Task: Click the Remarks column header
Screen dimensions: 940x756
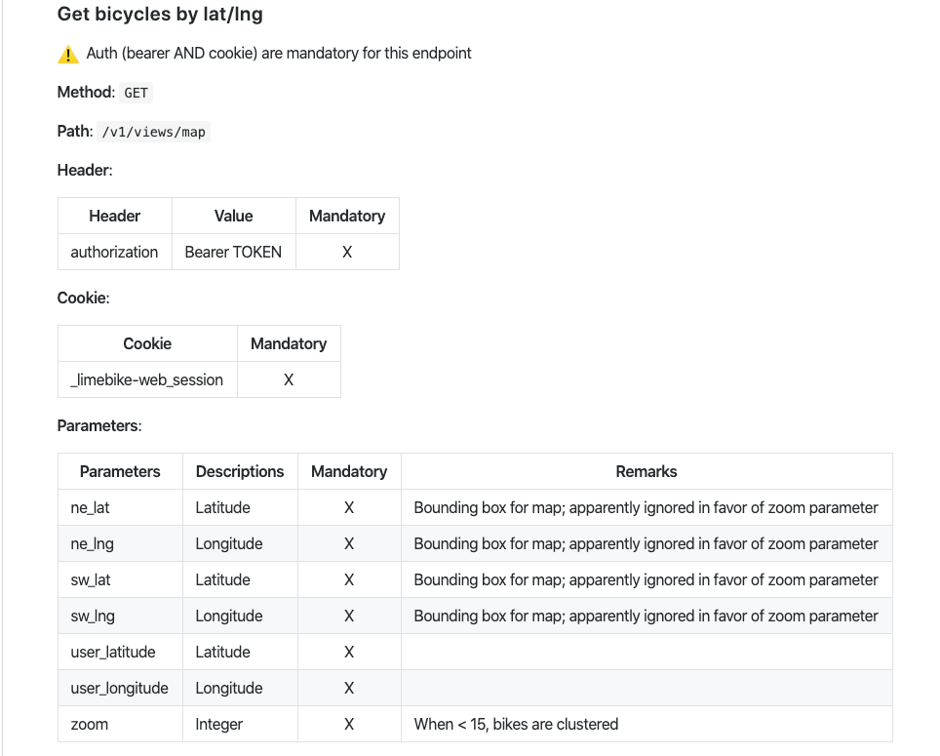Action: click(646, 471)
